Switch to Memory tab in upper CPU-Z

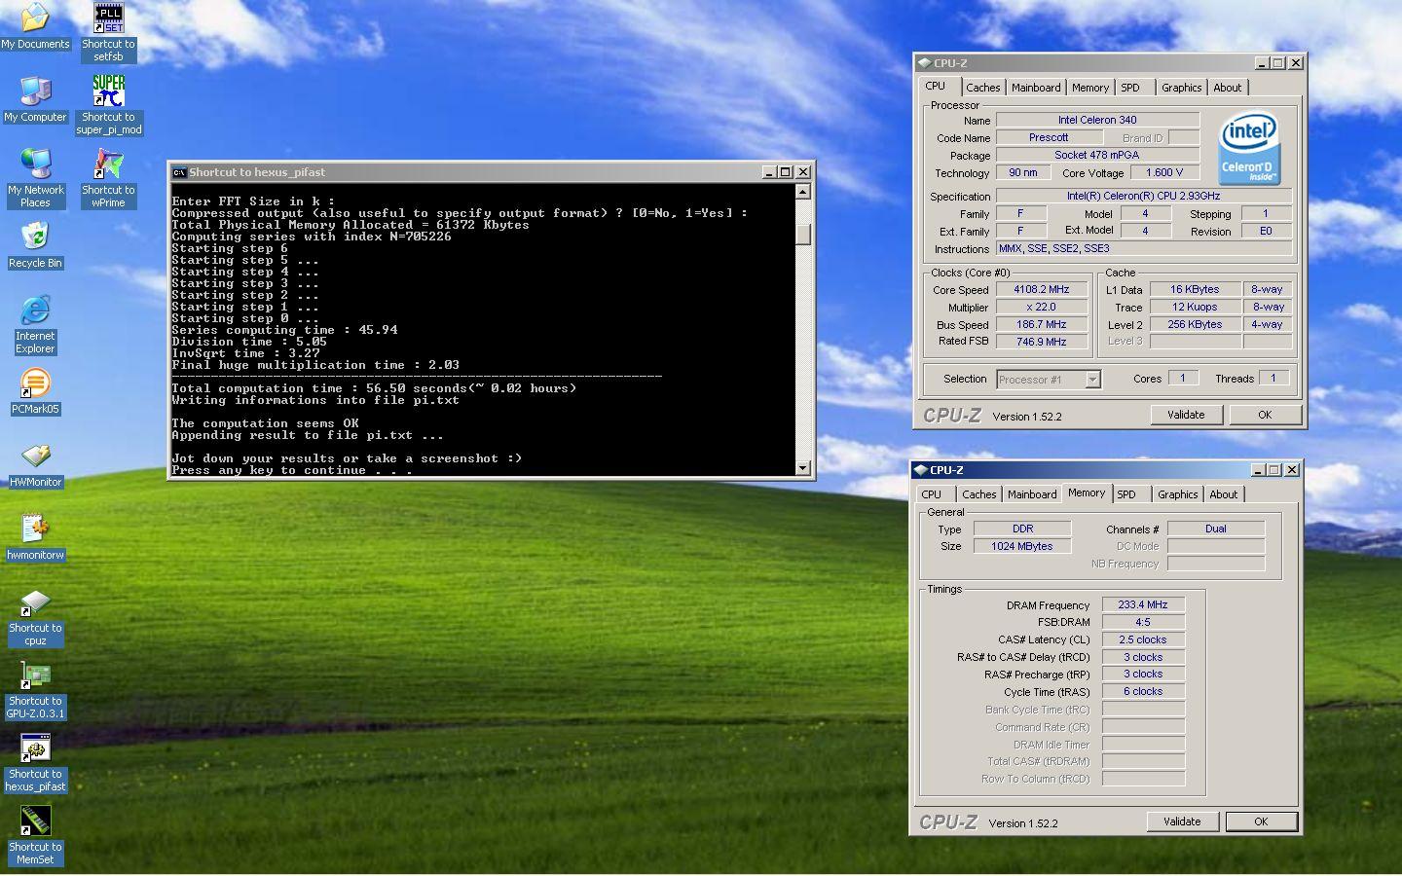[x=1090, y=88]
